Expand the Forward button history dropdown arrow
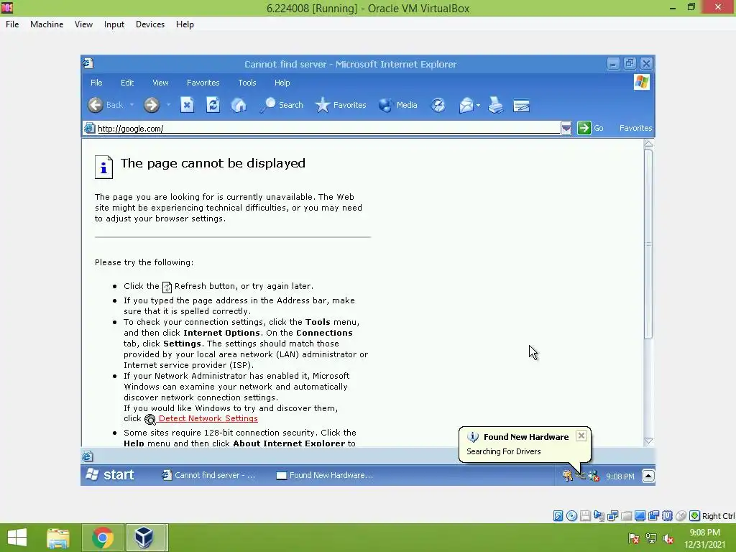The height and width of the screenshot is (552, 736). [x=168, y=105]
